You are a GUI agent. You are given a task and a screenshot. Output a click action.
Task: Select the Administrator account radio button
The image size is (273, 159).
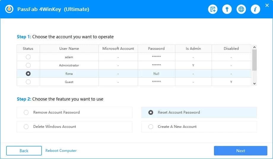tap(28, 65)
